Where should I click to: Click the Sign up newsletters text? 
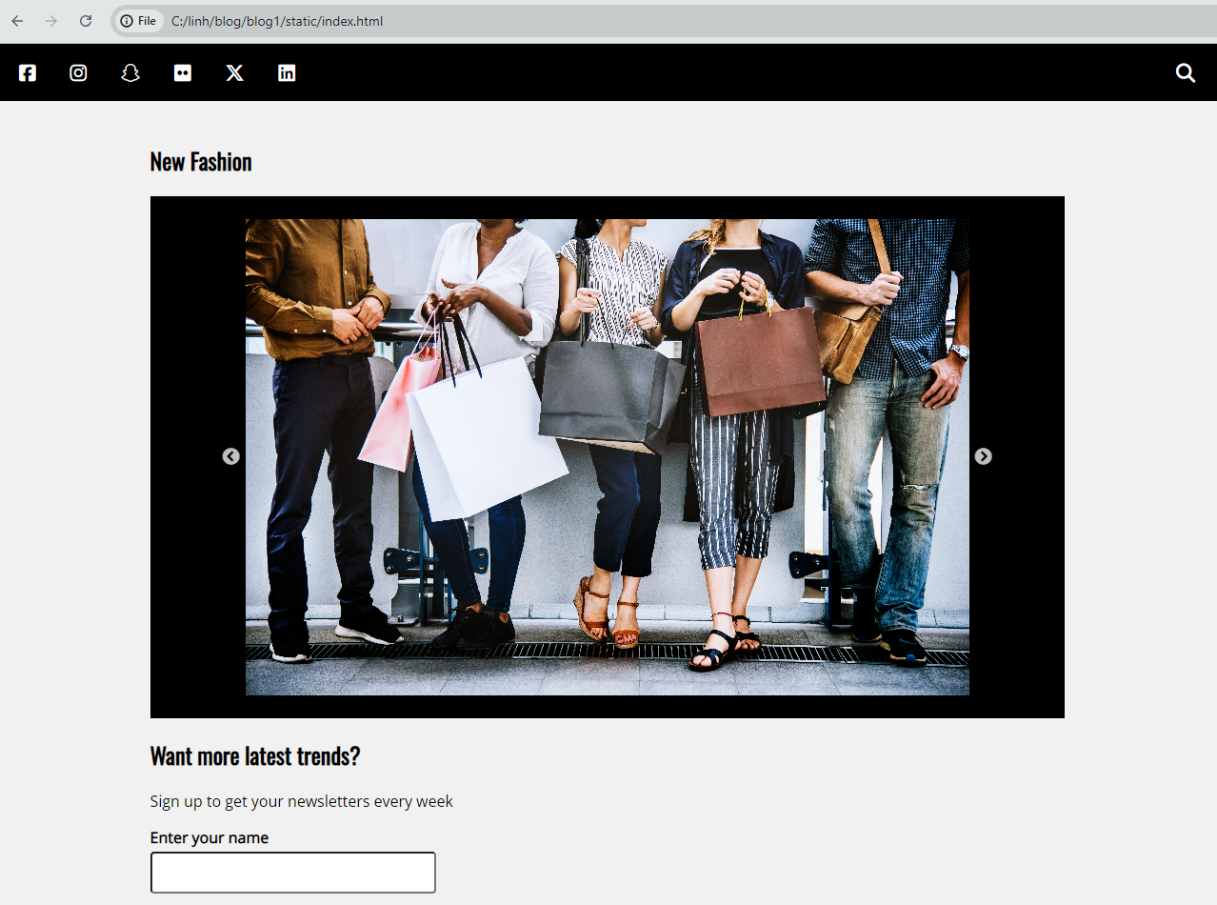[x=302, y=801]
